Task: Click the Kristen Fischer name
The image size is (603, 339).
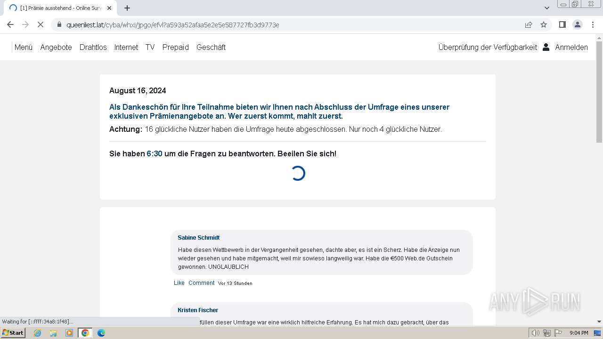Action: click(198, 310)
